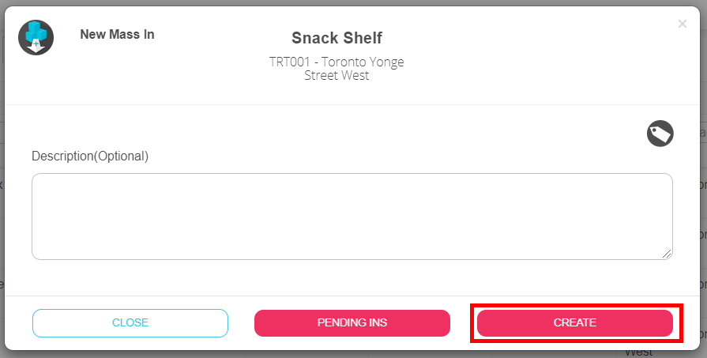Select the Snack Shelf heading
Screen dimensions: 707x358
tap(337, 38)
